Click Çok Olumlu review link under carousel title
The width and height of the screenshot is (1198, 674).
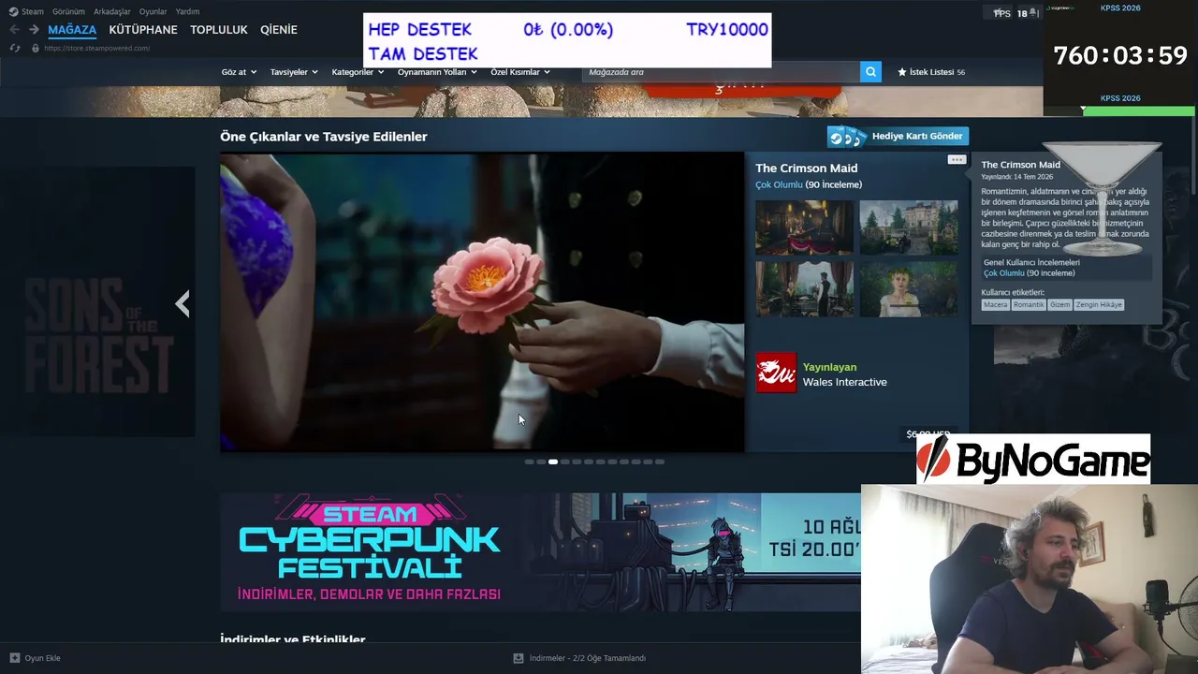coord(780,184)
